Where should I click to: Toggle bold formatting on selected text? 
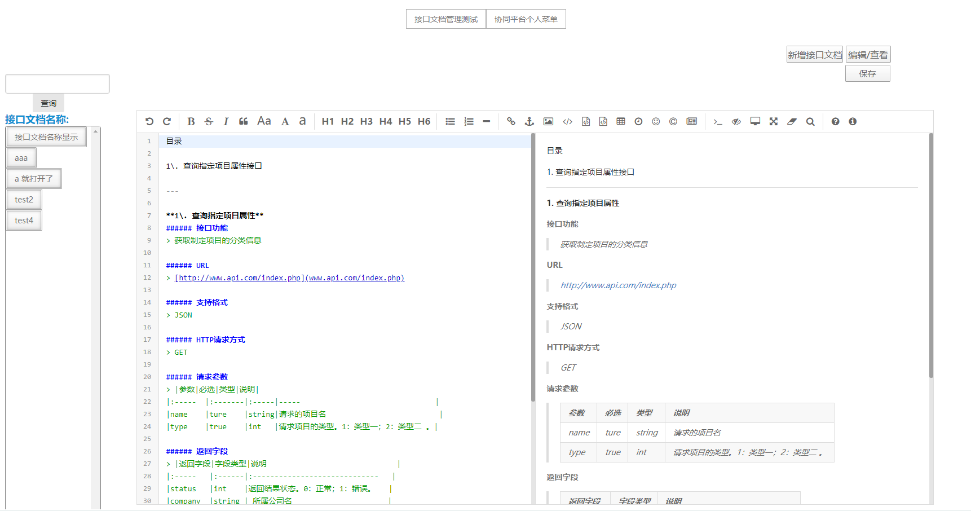(191, 121)
